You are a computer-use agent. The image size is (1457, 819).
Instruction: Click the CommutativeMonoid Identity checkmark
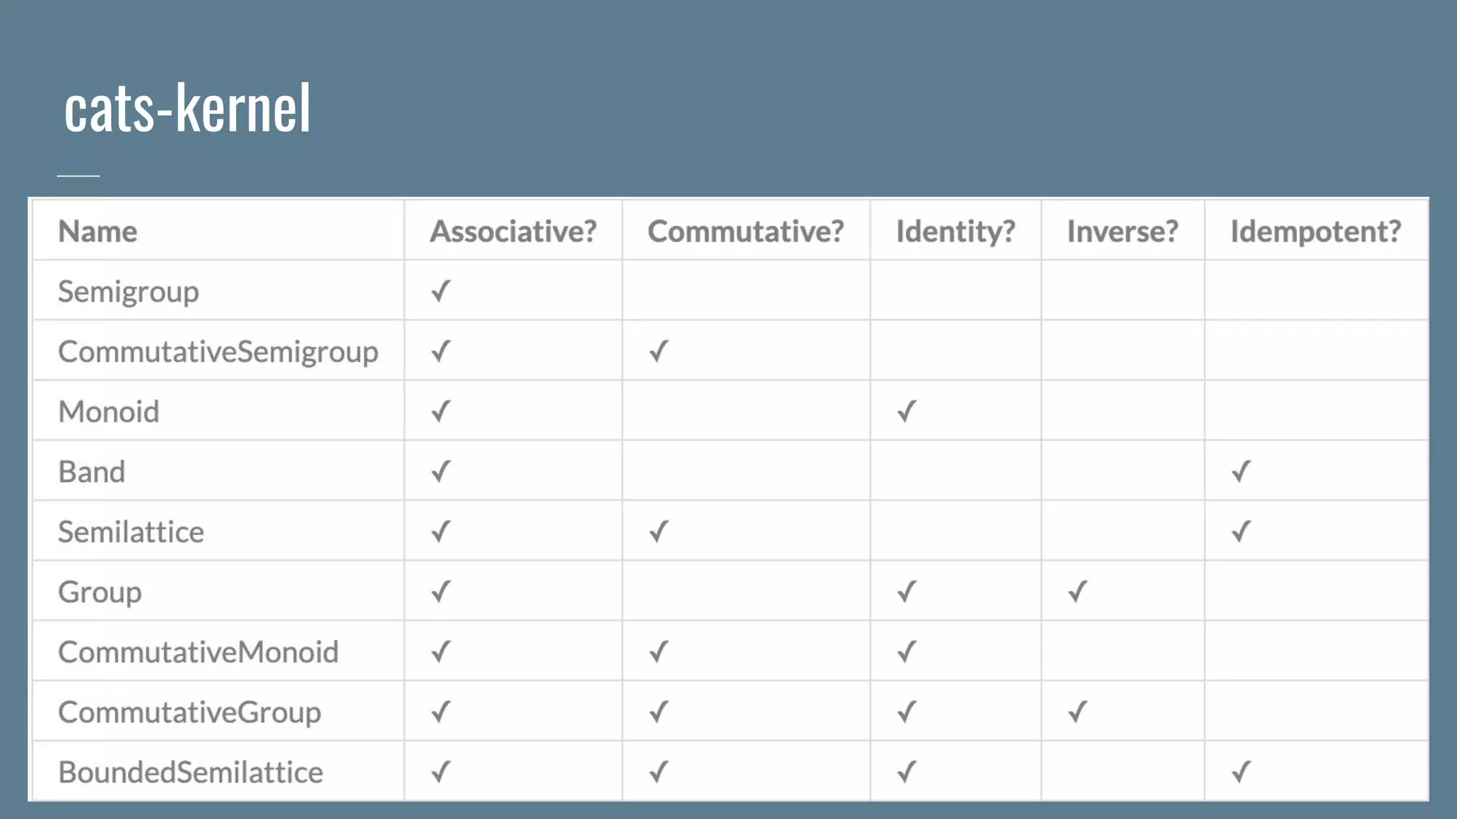point(906,651)
